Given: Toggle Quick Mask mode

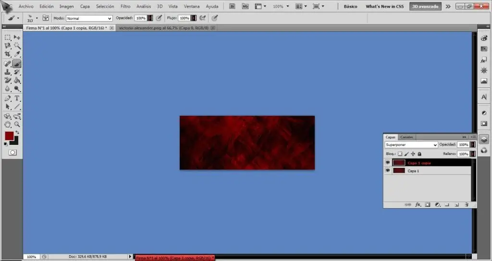Looking at the screenshot, I should 12,153.
